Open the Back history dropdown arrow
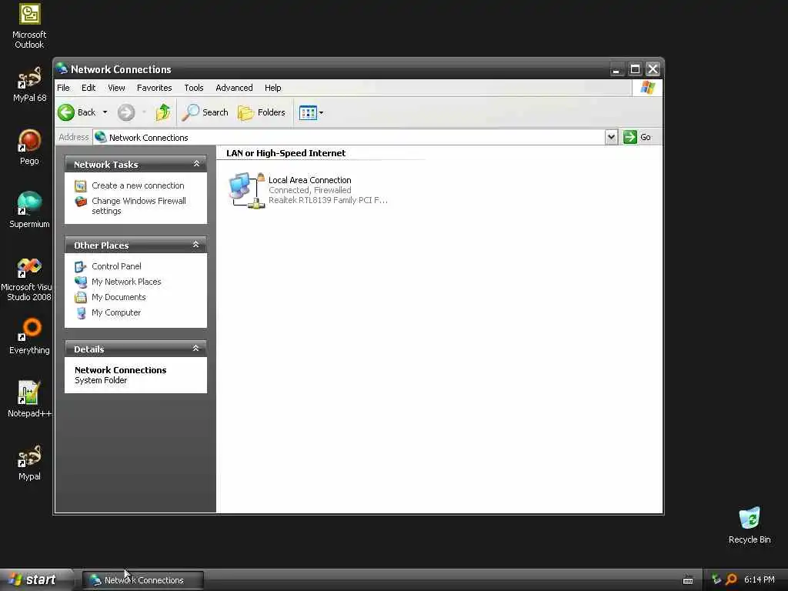Viewport: 788px width, 591px height. click(x=105, y=112)
